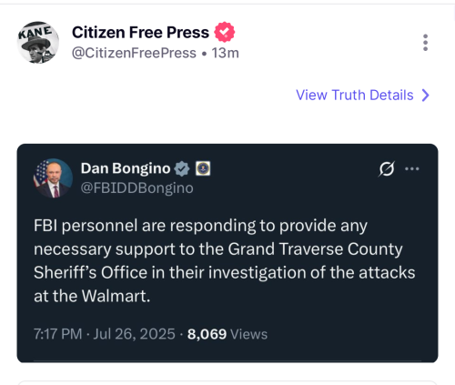Click the Grok slash-circle icon
This screenshot has width=455, height=385.
click(387, 168)
